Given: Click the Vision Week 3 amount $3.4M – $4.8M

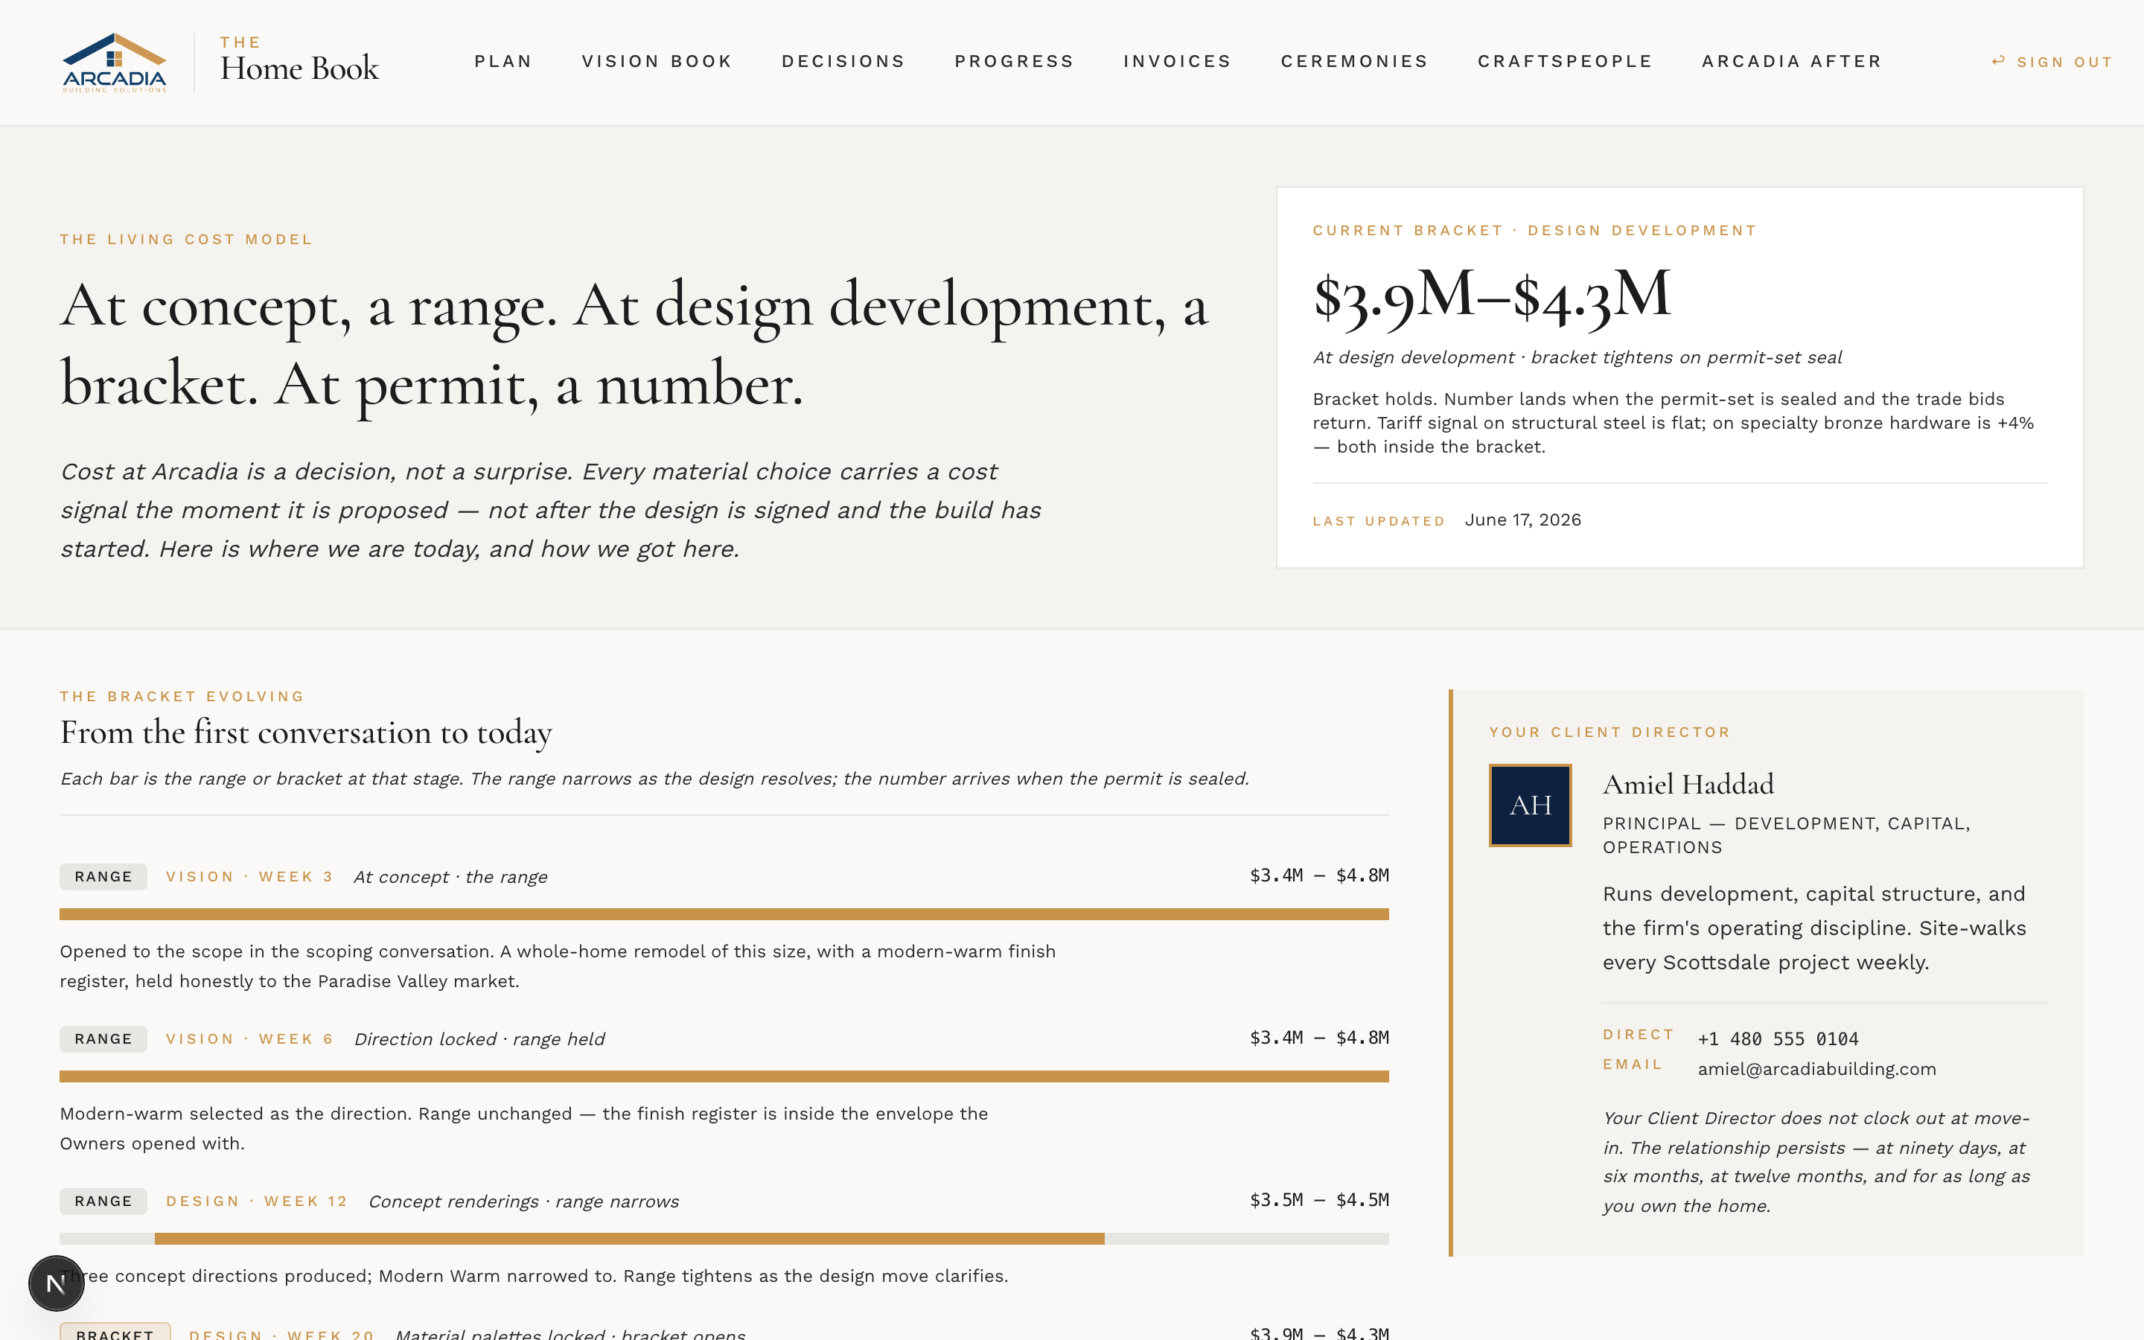Looking at the screenshot, I should tap(1318, 875).
